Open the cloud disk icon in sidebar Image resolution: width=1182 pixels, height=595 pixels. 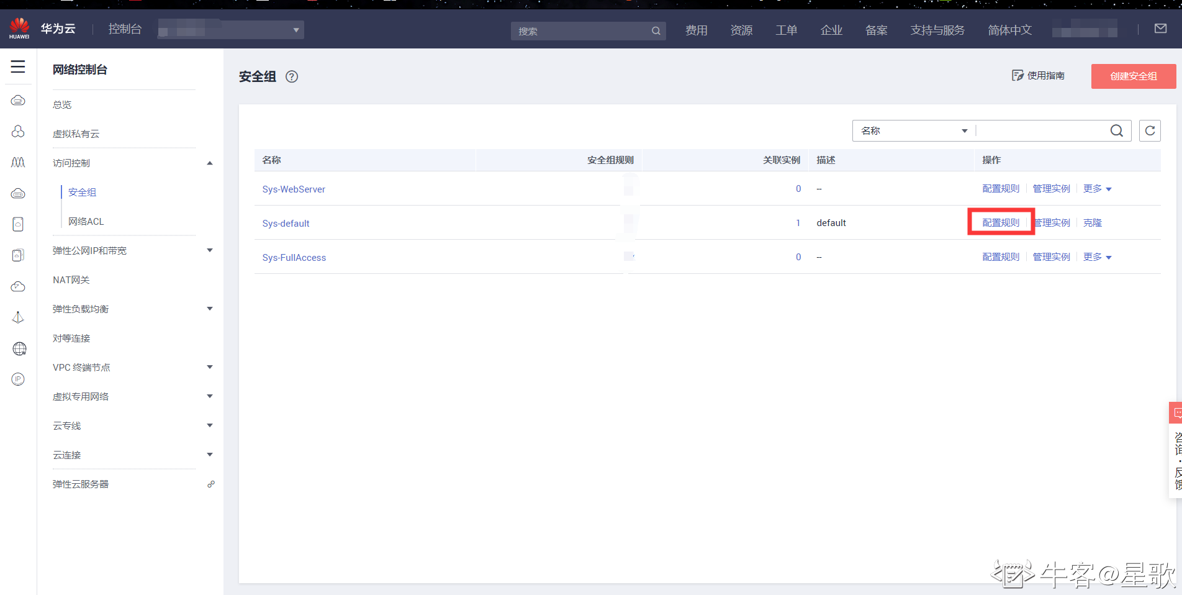[18, 193]
